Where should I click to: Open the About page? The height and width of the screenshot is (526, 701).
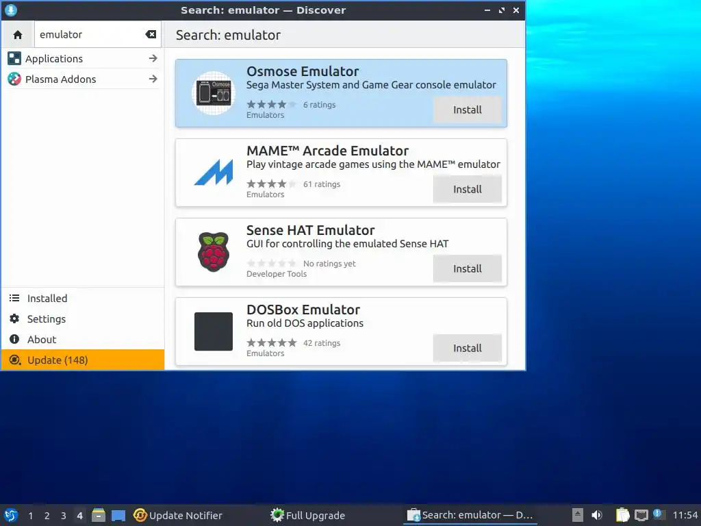[x=83, y=340]
